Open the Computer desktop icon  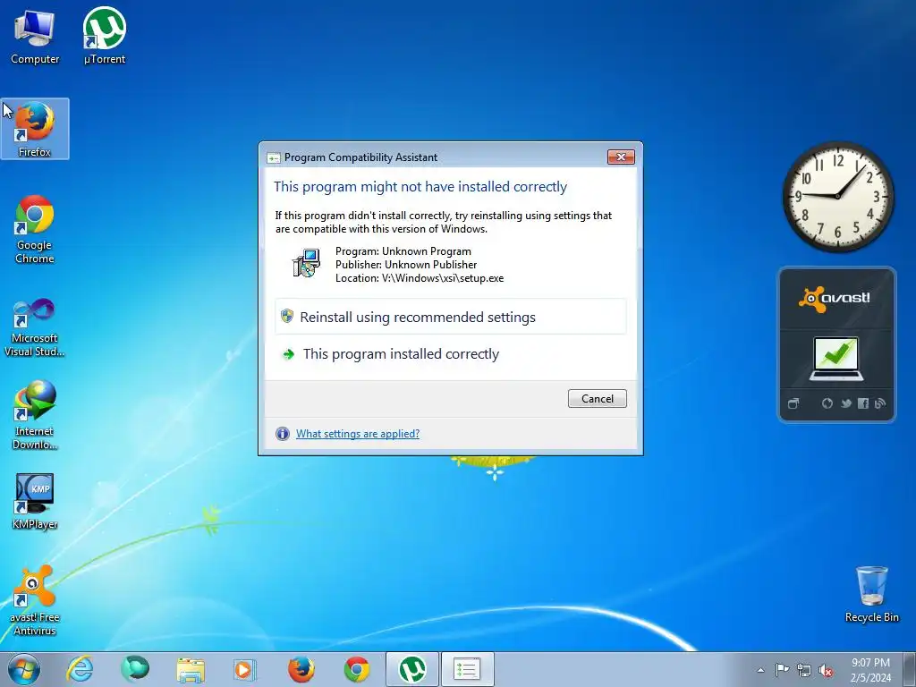[x=35, y=37]
